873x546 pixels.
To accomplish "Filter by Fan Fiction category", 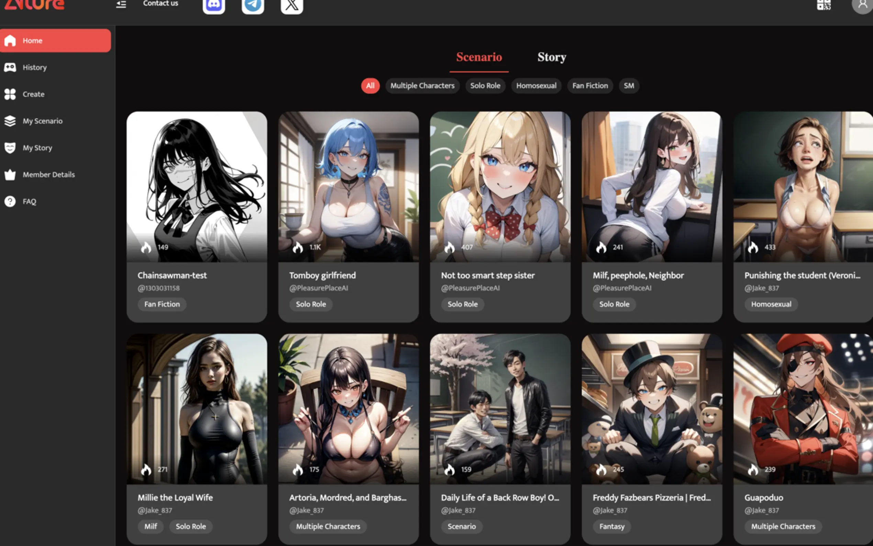I will click(x=590, y=86).
